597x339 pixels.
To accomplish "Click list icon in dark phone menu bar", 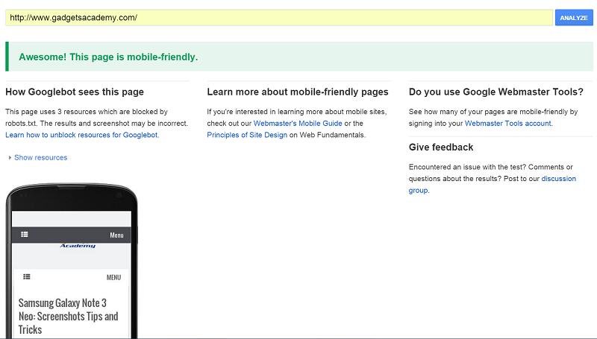I will tap(25, 235).
